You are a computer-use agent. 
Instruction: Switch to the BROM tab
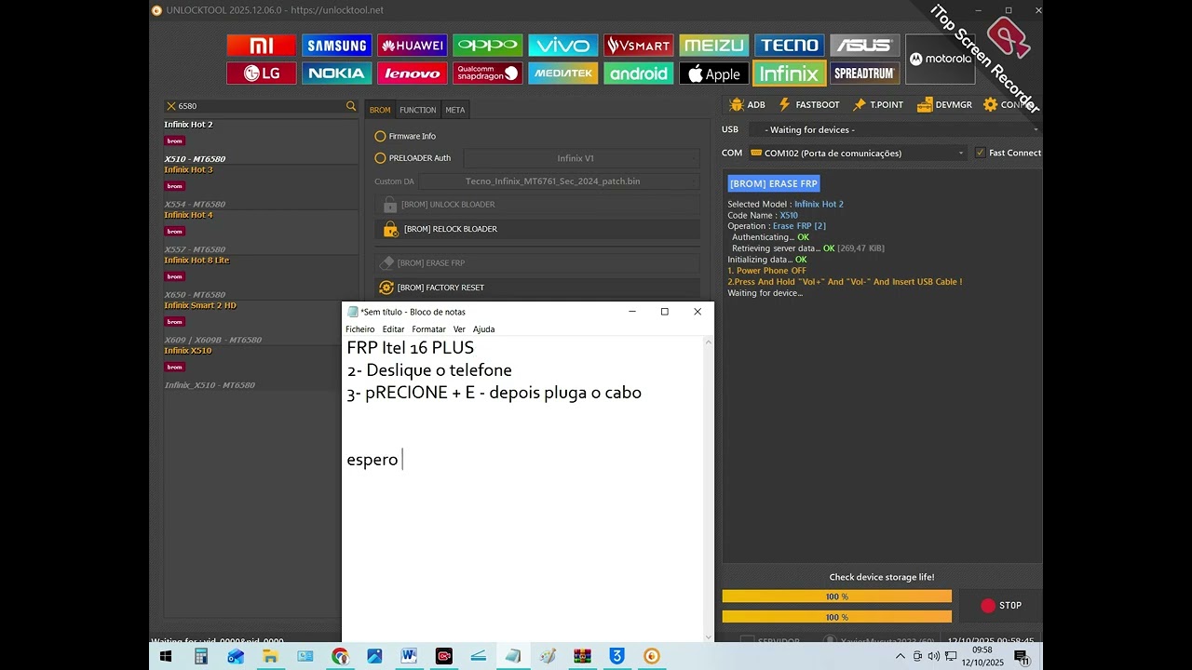[x=380, y=110]
